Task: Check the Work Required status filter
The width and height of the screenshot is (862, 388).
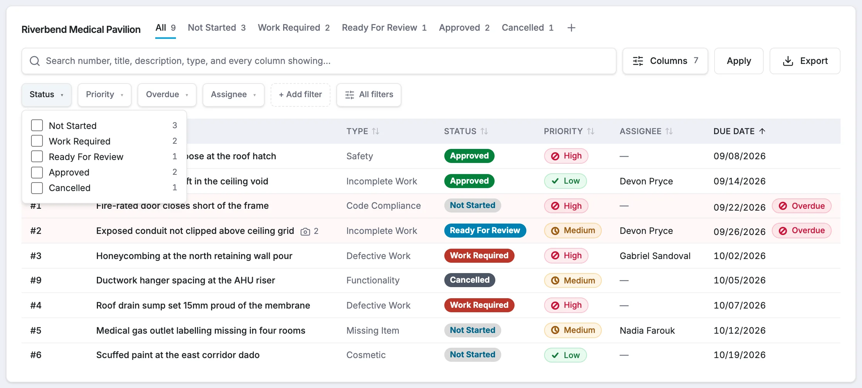Action: click(x=37, y=141)
